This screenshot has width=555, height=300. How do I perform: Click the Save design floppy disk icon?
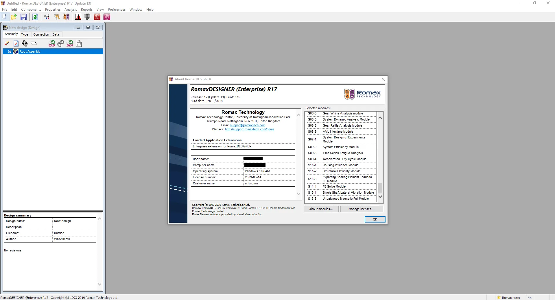pyautogui.click(x=24, y=17)
